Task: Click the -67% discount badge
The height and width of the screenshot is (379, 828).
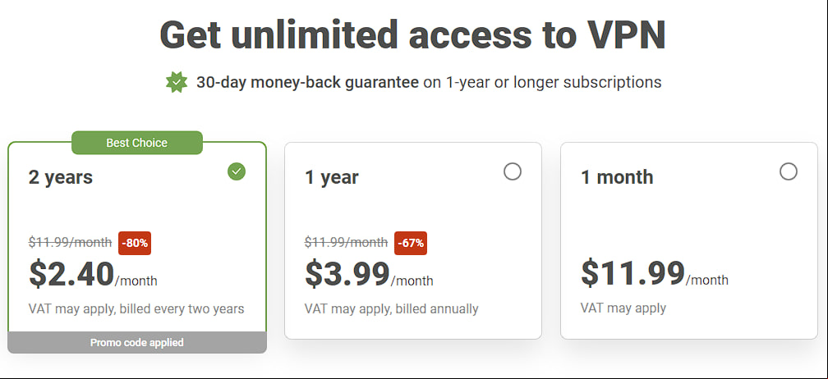Action: point(411,243)
